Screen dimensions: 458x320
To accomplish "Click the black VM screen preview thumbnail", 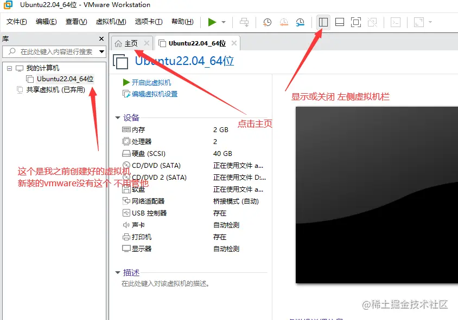I will click(x=377, y=195).
